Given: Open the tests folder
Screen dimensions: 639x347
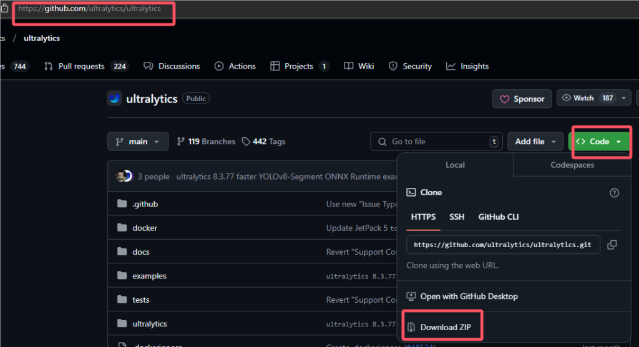Looking at the screenshot, I should (x=141, y=300).
